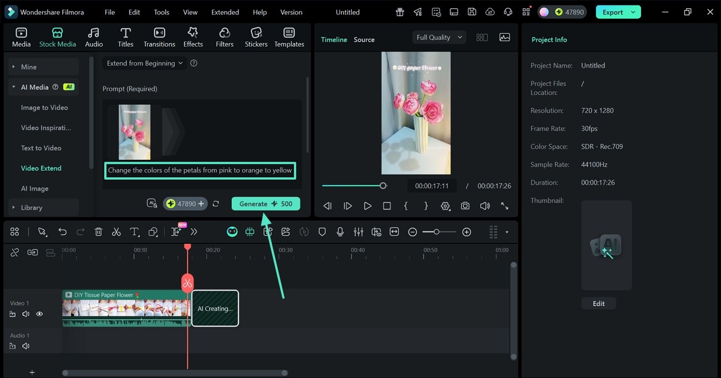Open the Effects panel
This screenshot has height=378, width=721.
click(x=192, y=37)
